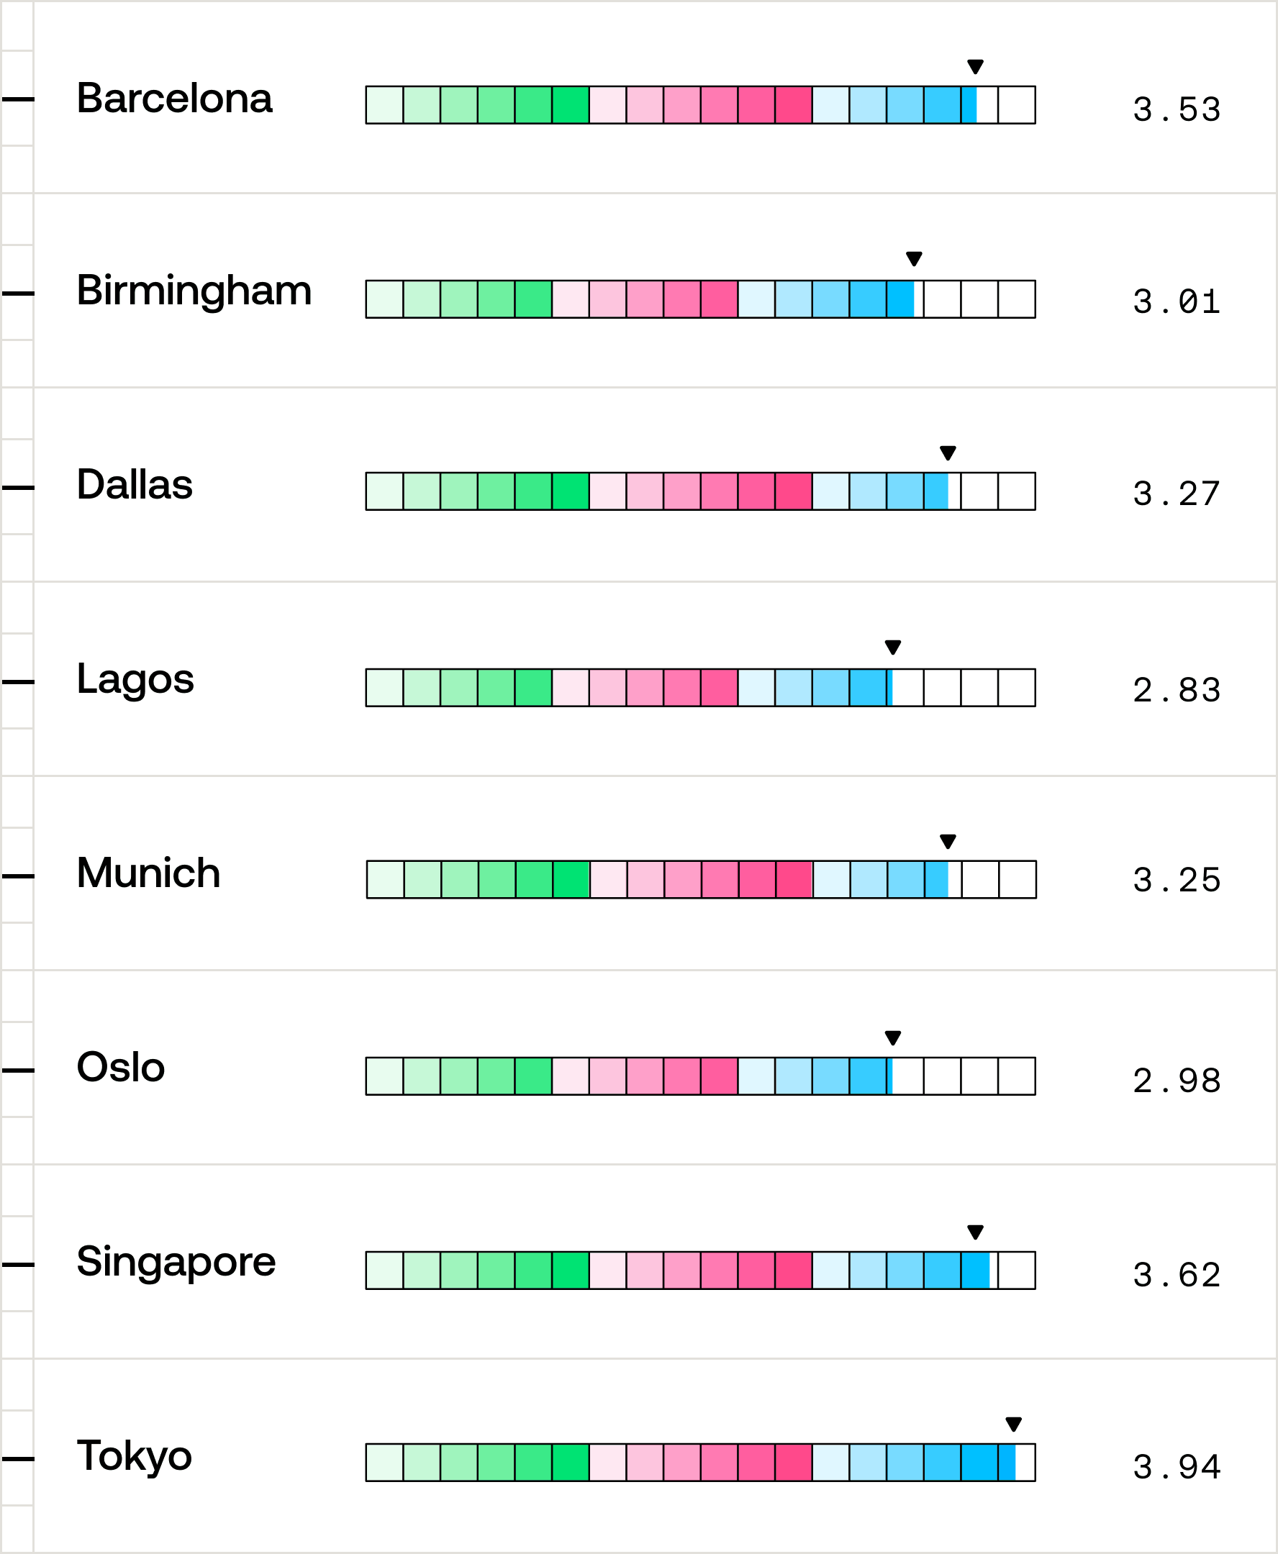This screenshot has height=1554, width=1278.
Task: Select the Birmingham city label
Action: 194,291
